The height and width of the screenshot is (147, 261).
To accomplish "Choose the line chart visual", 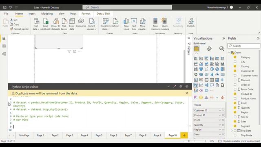I will 196,64.
